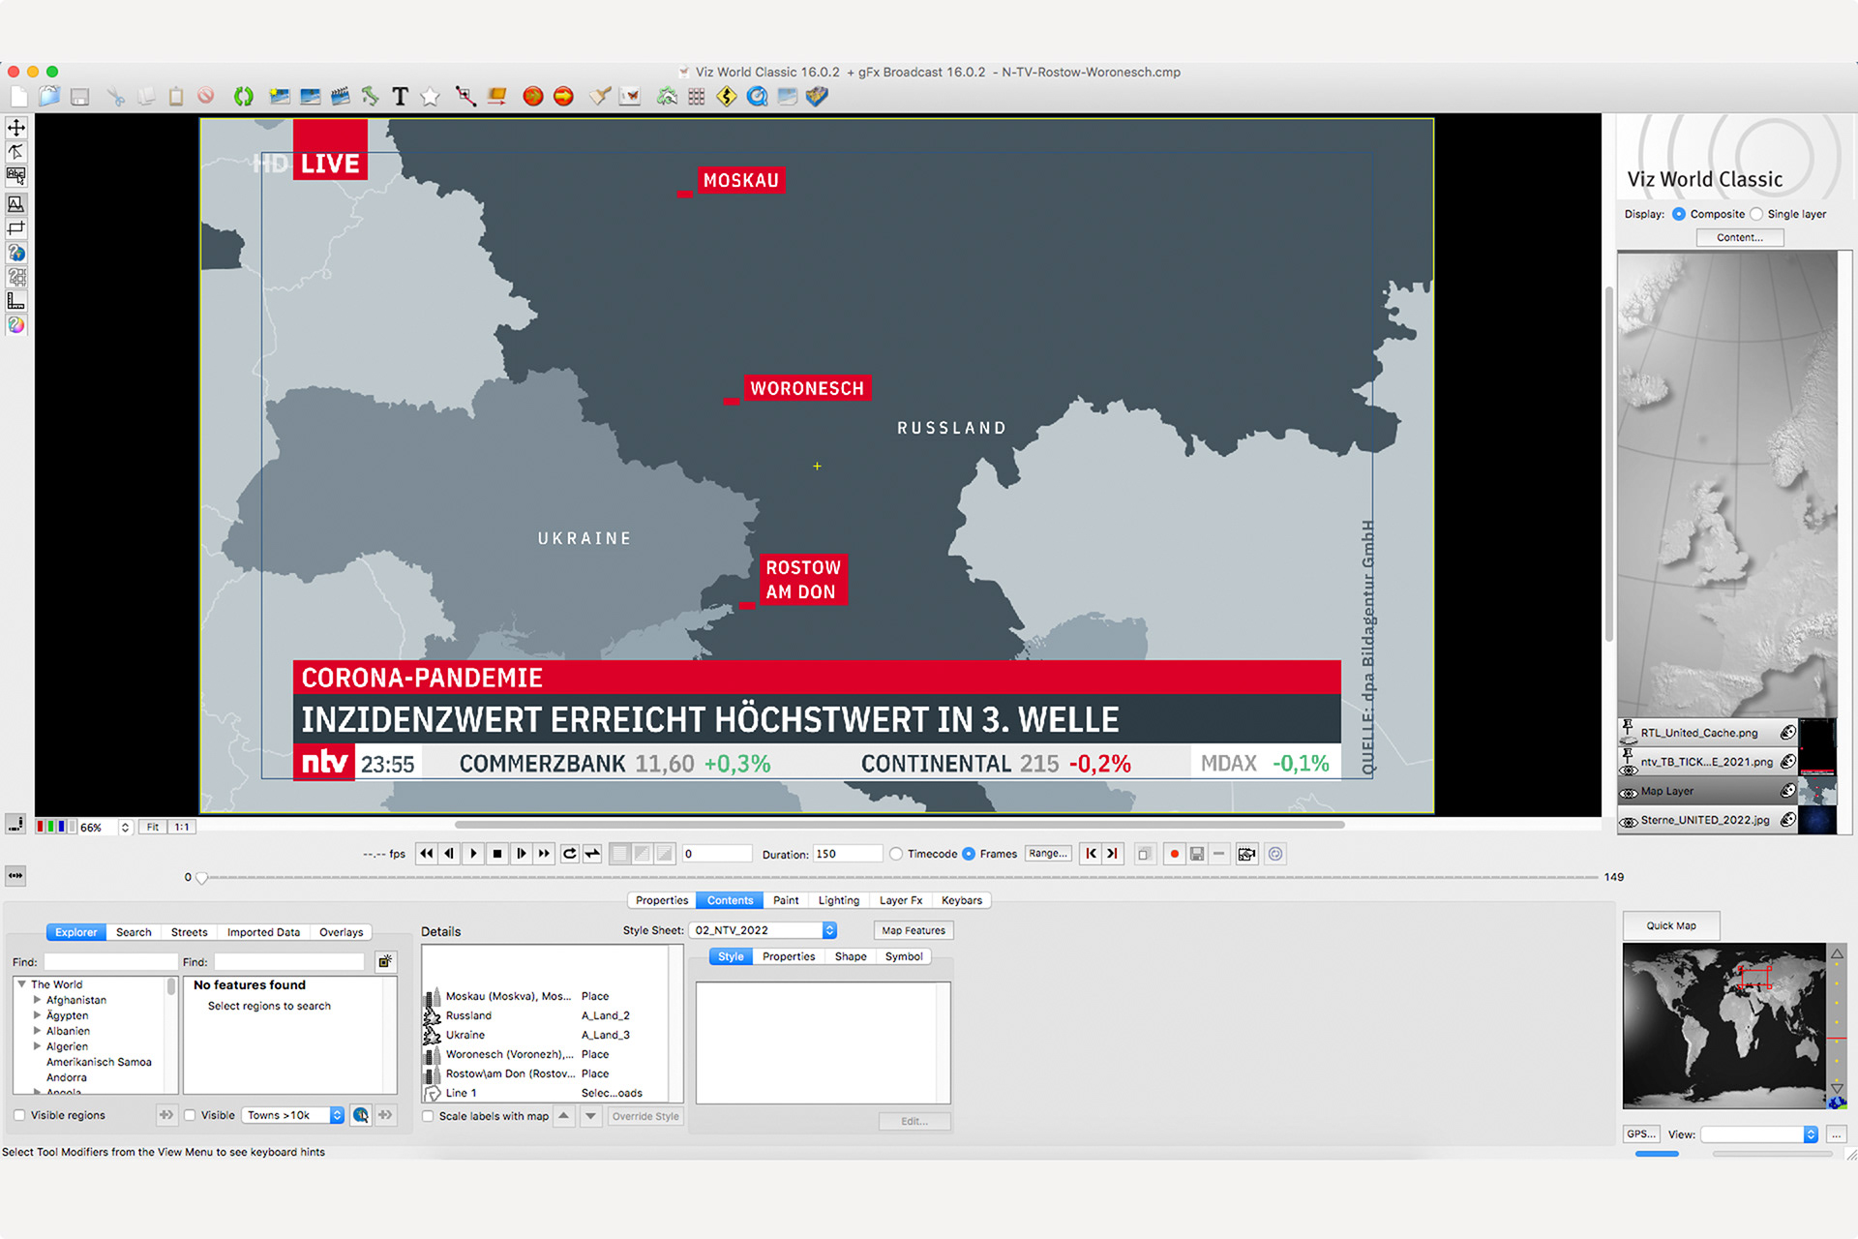Select the Single layer display radio button

tap(1756, 214)
